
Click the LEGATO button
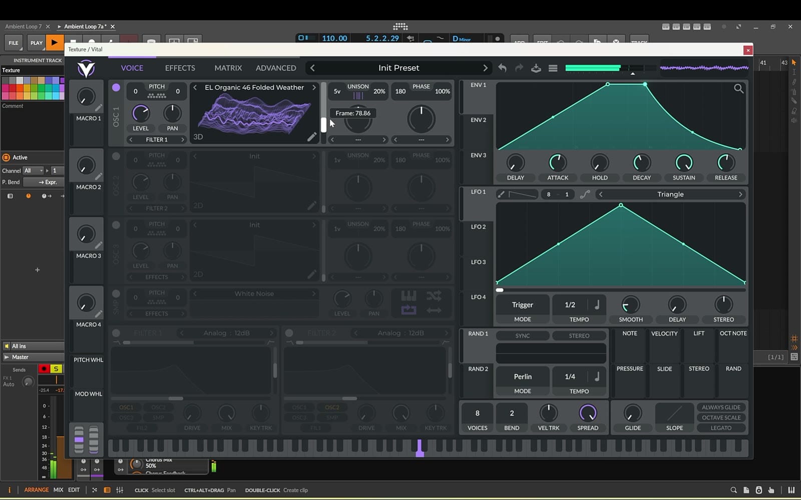coord(721,428)
